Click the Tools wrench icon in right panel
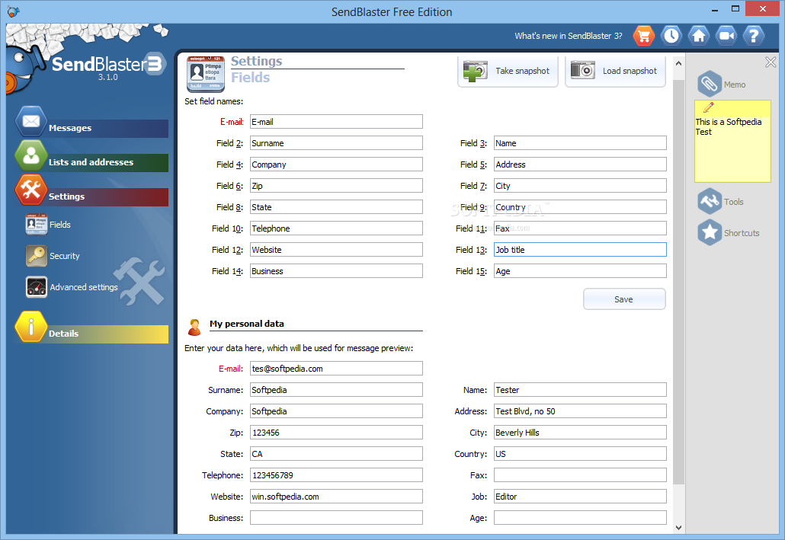785x540 pixels. 710,201
